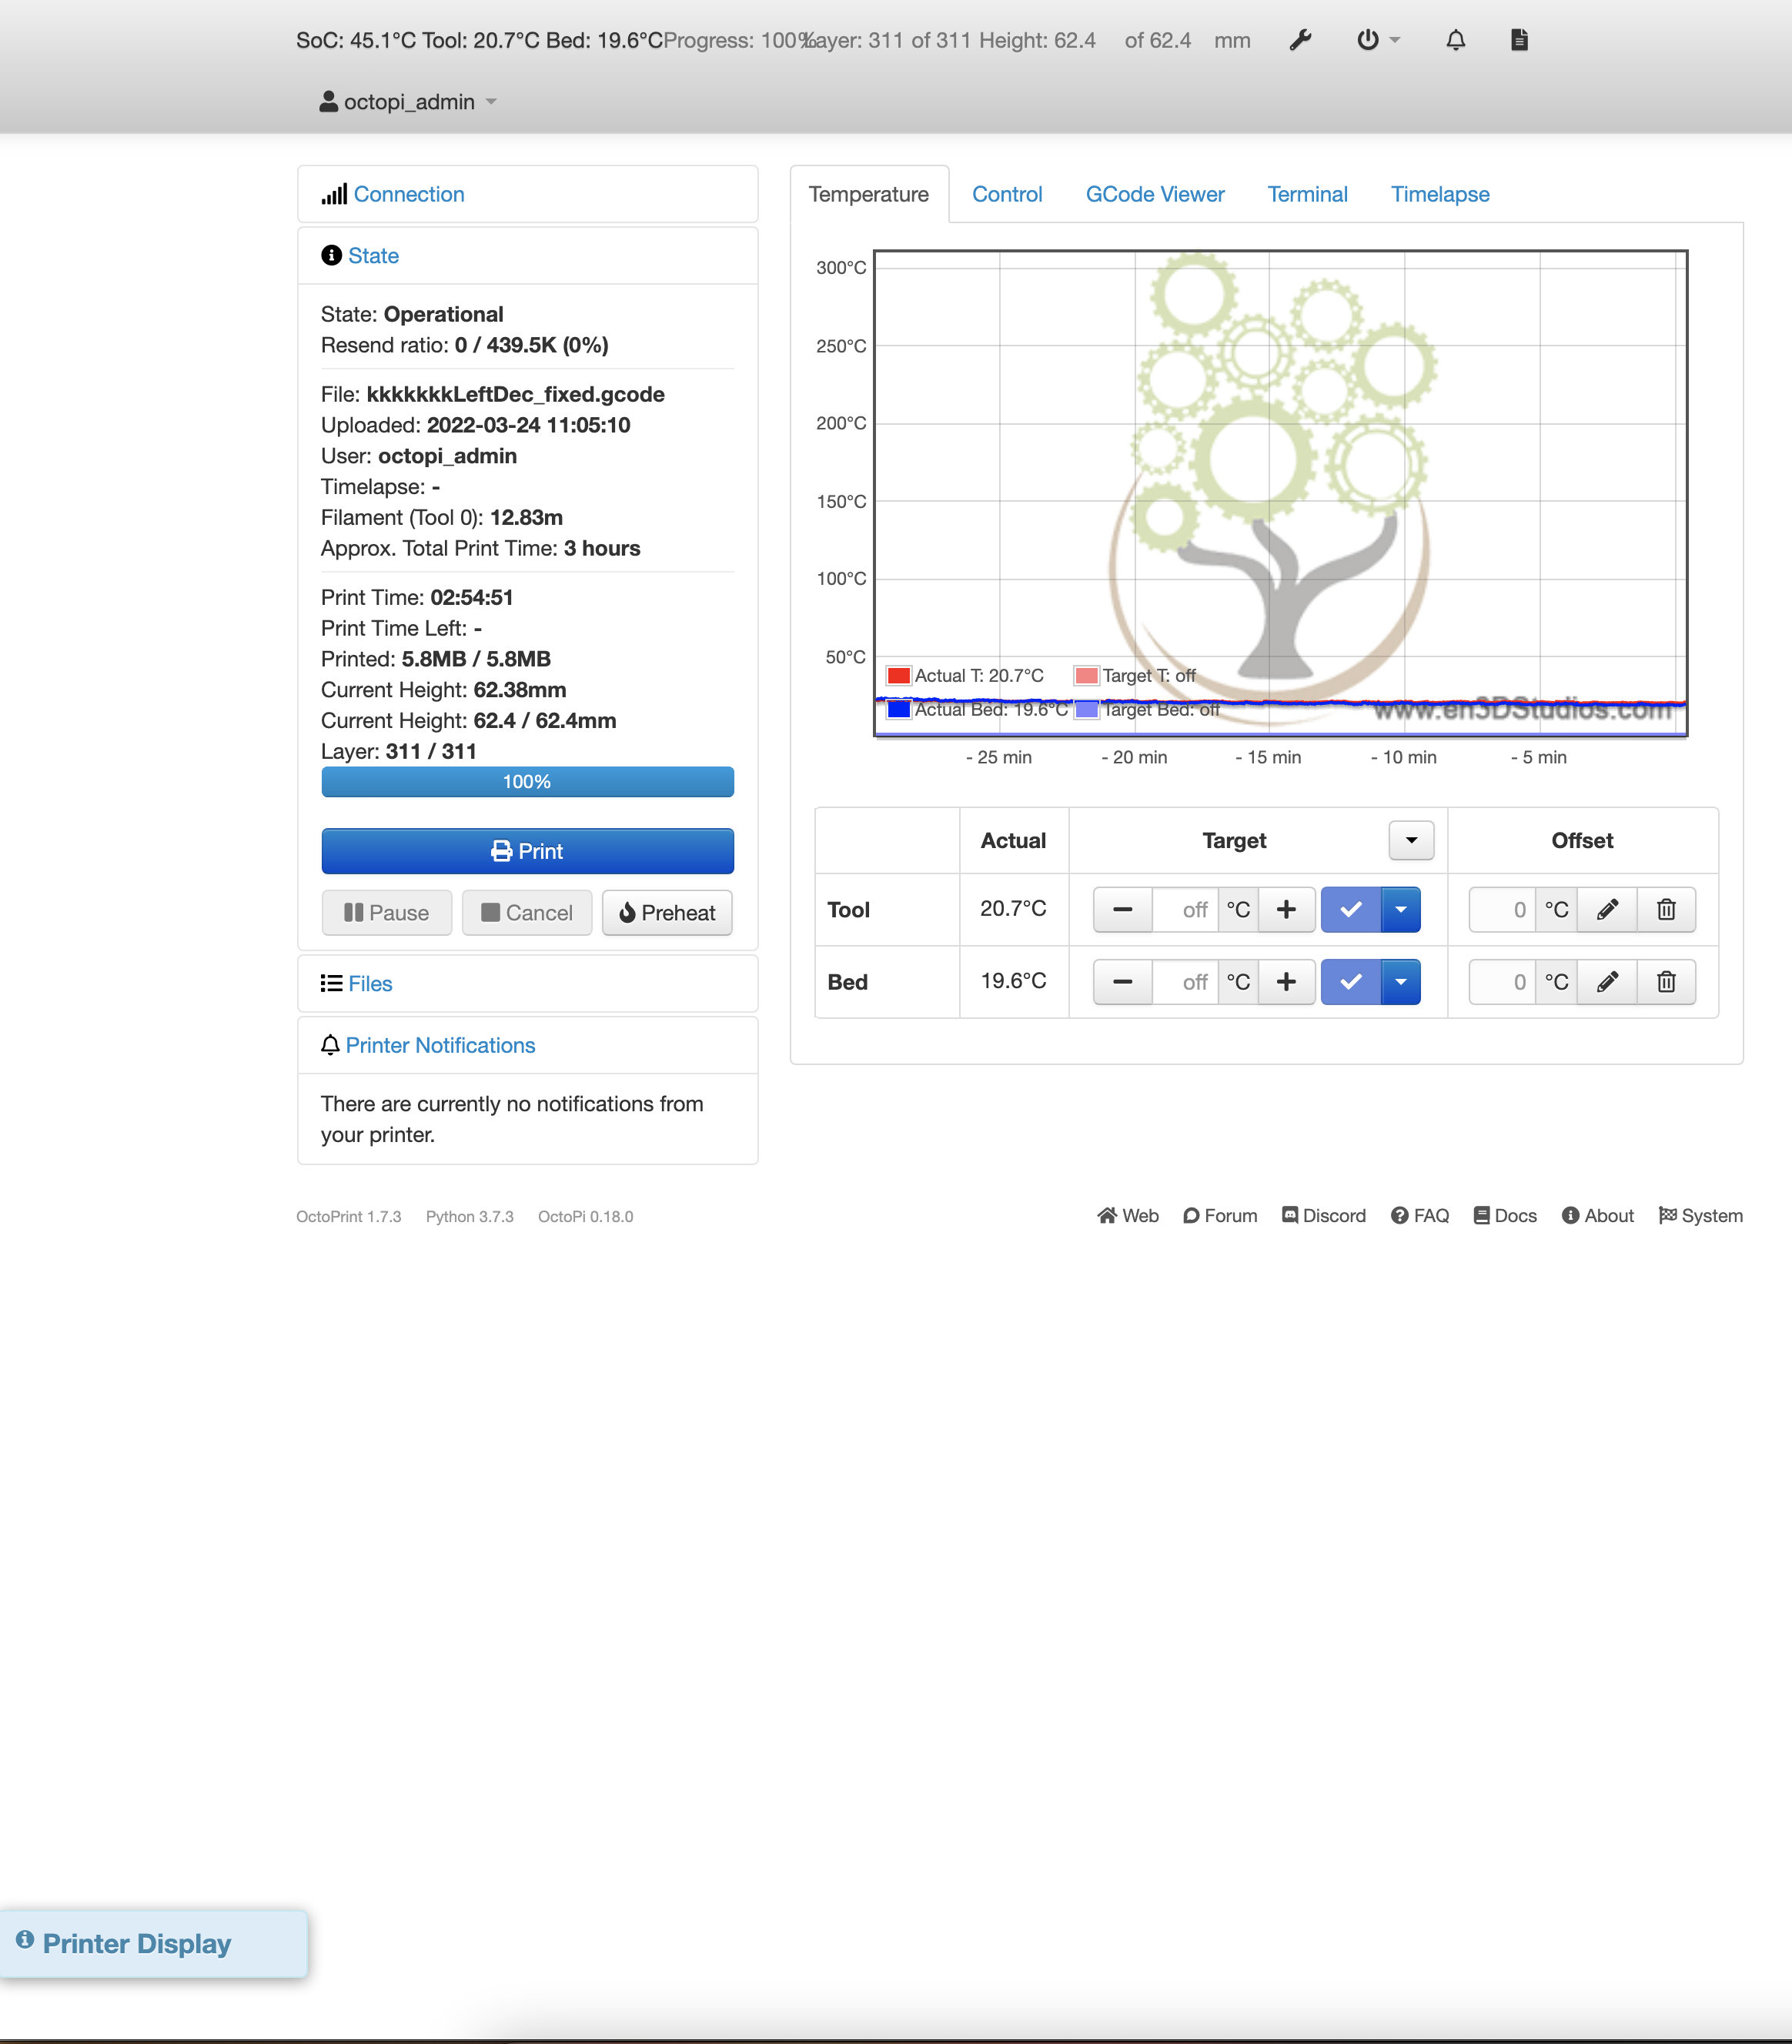Open notifications using the bell icon

(x=1456, y=40)
